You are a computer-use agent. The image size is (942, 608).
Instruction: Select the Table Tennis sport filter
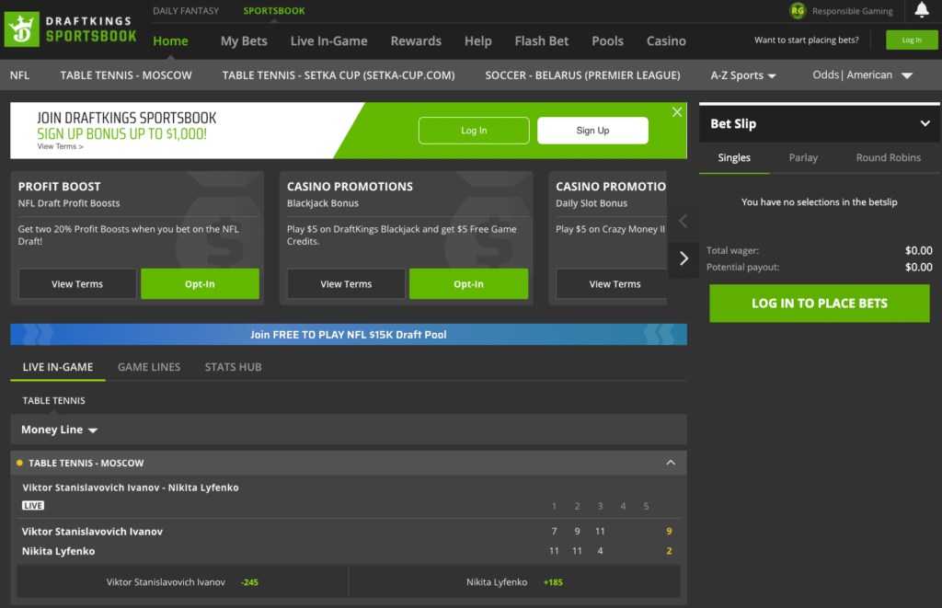[x=54, y=400]
